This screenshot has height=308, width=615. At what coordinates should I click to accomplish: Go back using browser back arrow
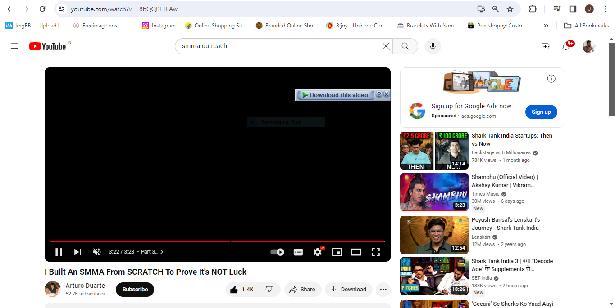point(10,9)
